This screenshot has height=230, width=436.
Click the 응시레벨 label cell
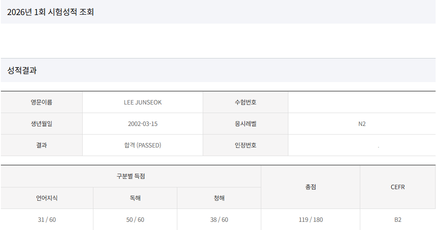point(245,124)
